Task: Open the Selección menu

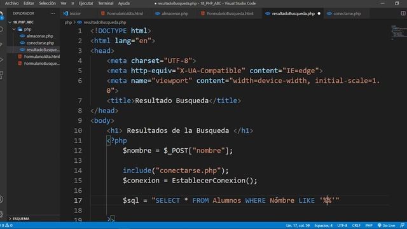Action: [x=47, y=3]
